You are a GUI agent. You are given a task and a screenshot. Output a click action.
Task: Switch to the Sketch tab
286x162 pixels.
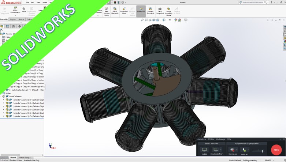(x=21, y=19)
